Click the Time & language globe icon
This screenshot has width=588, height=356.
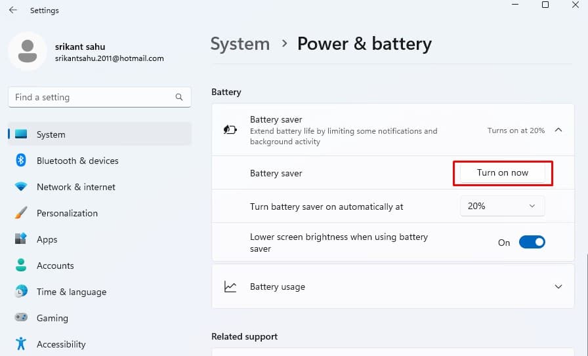tap(21, 292)
